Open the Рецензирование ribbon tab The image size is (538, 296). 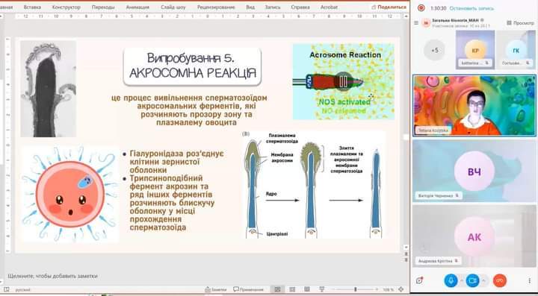216,7
